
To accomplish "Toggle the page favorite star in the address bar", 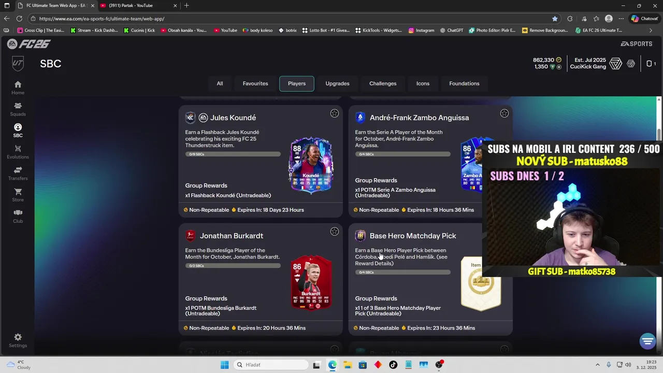I will coord(555,19).
